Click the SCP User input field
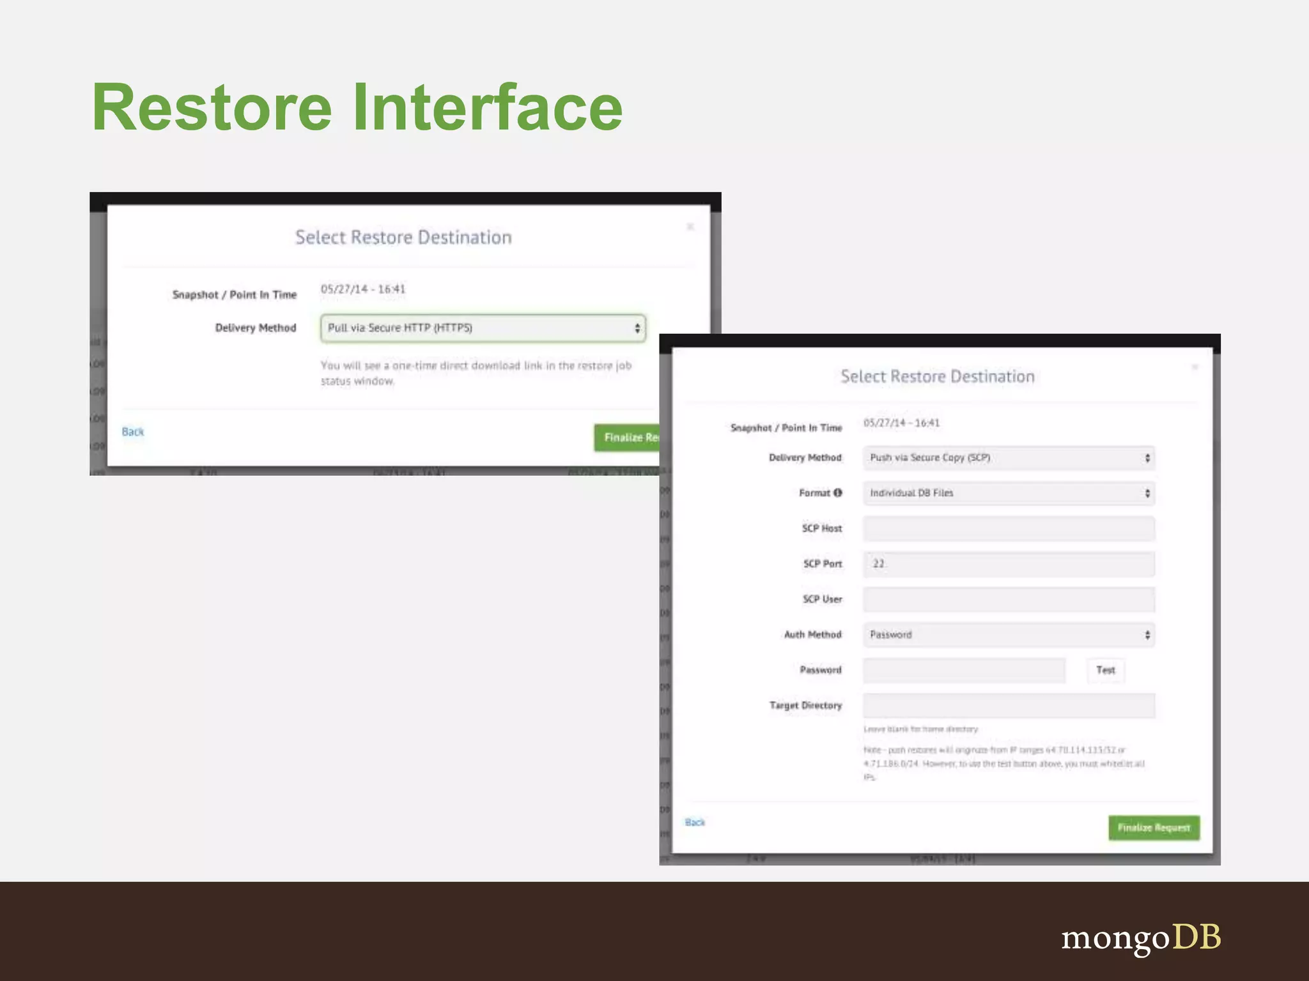This screenshot has width=1309, height=981. (x=1009, y=600)
